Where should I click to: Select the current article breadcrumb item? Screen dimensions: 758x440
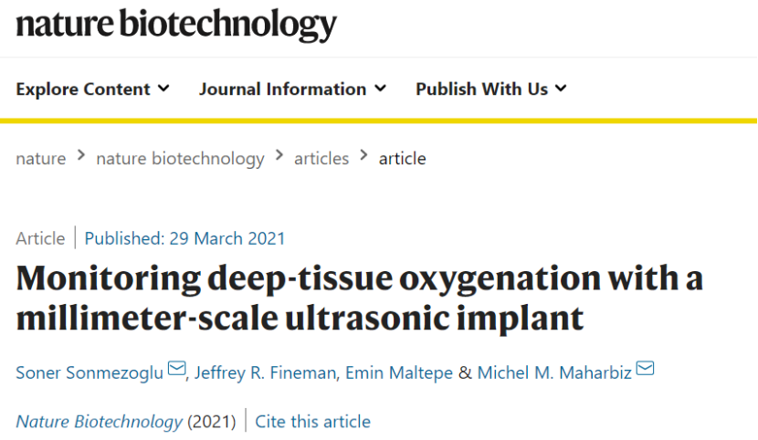click(402, 159)
